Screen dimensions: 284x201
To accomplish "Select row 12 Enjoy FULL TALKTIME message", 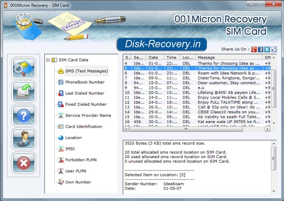I will click(197, 102).
